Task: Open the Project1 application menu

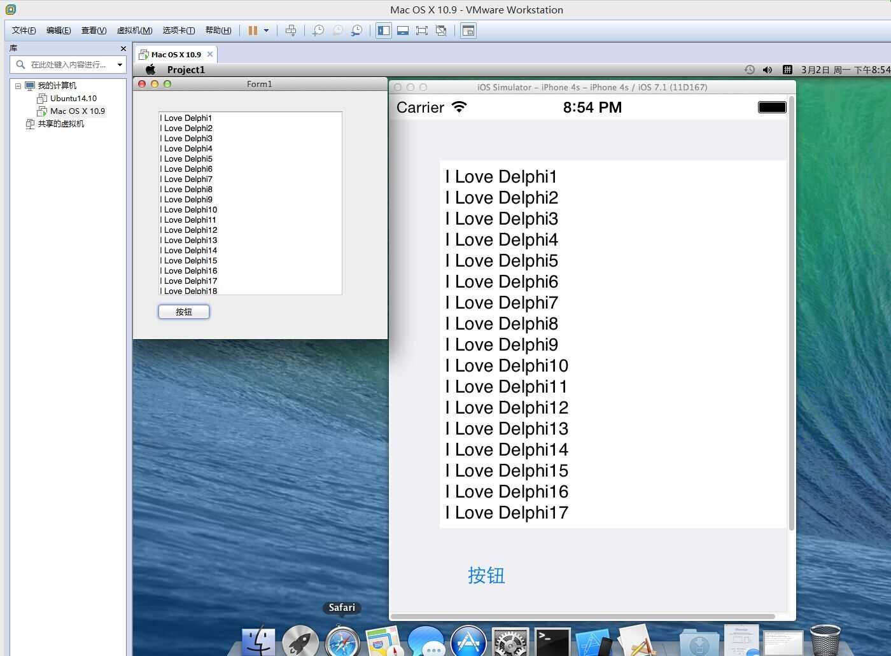Action: click(186, 70)
